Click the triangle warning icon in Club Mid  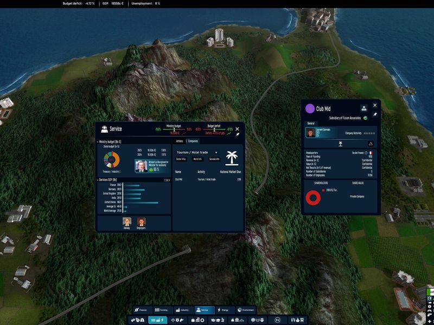pyautogui.click(x=371, y=144)
